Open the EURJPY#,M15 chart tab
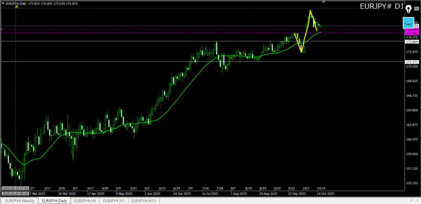Screen dimensions: 421x204 (143, 201)
